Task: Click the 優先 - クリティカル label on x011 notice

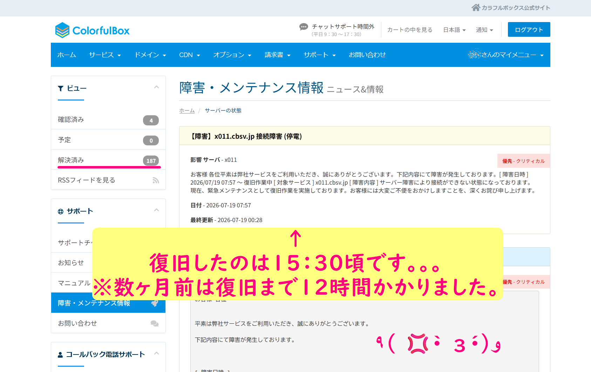Action: click(x=524, y=161)
